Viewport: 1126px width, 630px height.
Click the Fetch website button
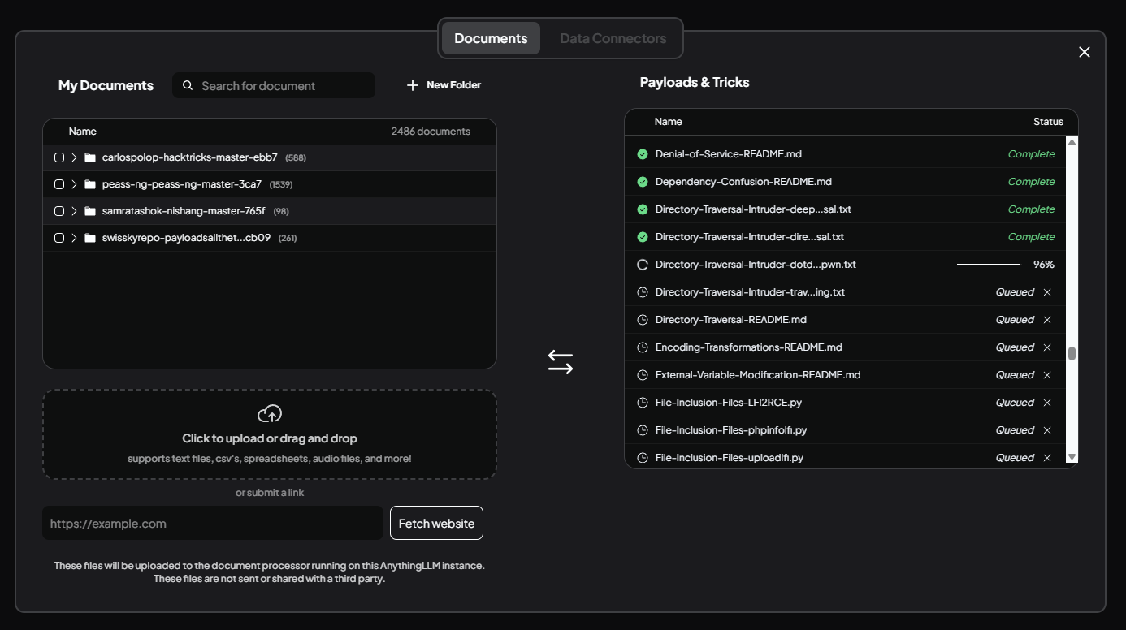436,523
